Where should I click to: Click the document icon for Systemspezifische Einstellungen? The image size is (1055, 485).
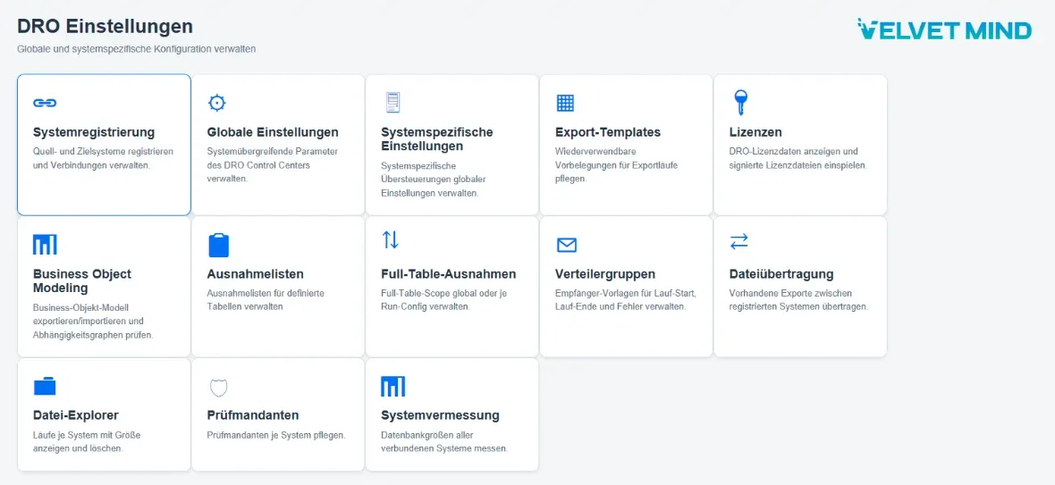(x=392, y=103)
